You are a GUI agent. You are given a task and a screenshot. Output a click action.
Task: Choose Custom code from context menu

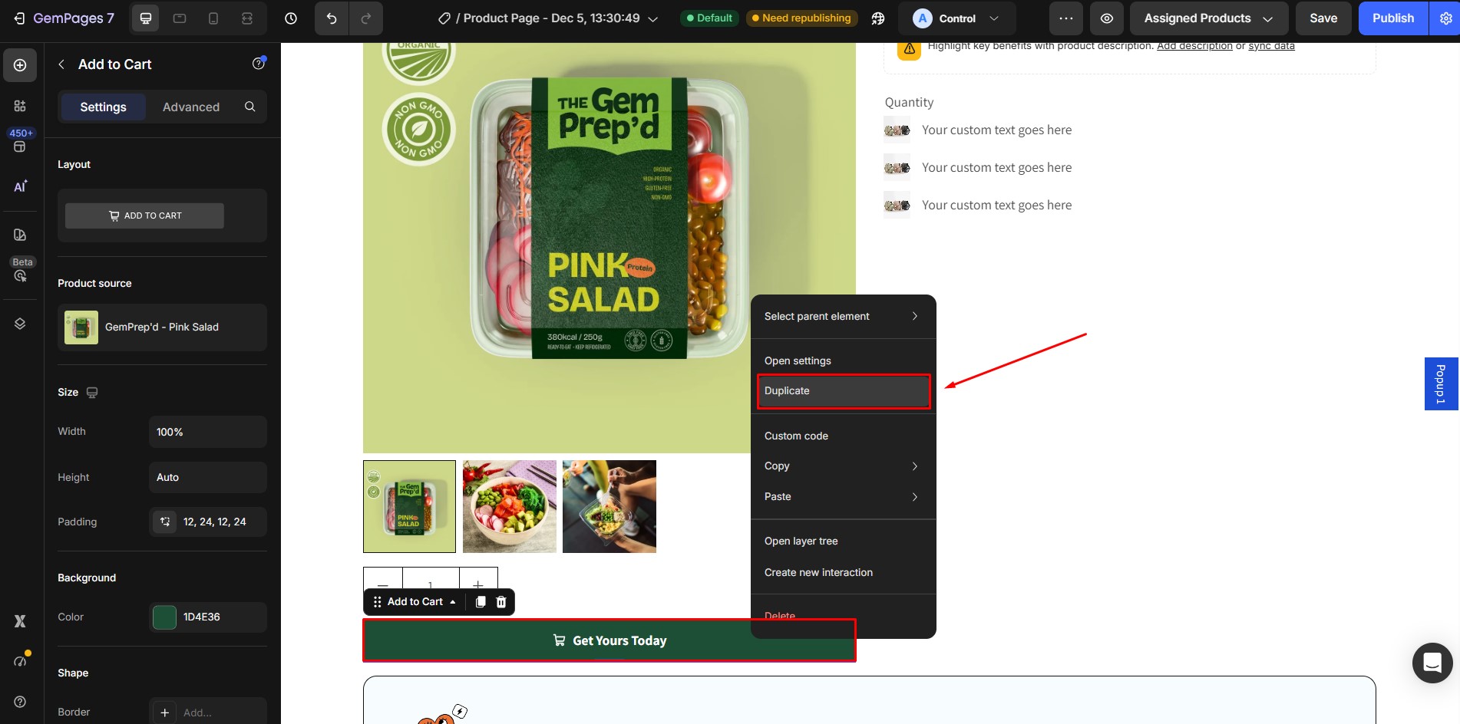pyautogui.click(x=843, y=436)
